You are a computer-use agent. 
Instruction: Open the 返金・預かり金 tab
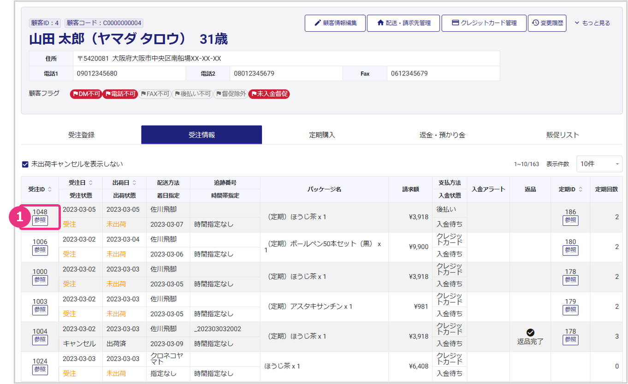(442, 135)
